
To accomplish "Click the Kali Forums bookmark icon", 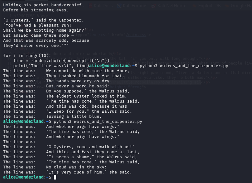I will coord(119,5).
